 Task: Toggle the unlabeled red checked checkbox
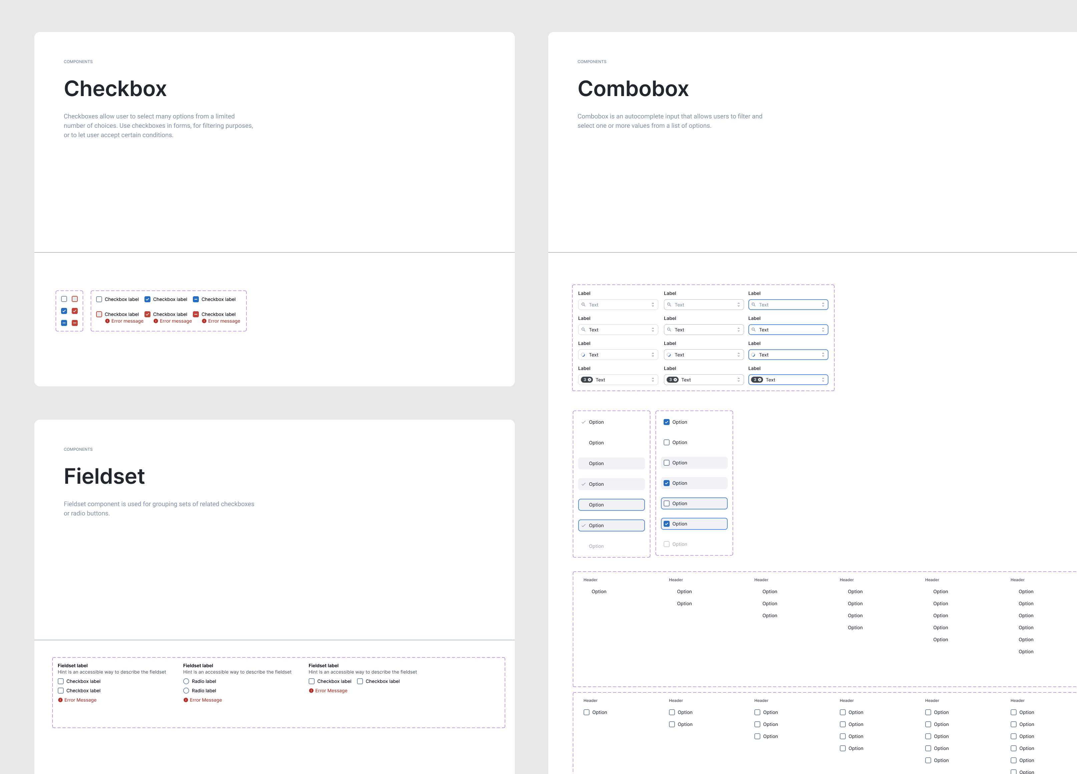click(74, 311)
